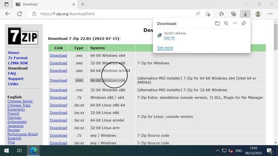Click the address bar URL field
The image size is (278, 156).
113,14
